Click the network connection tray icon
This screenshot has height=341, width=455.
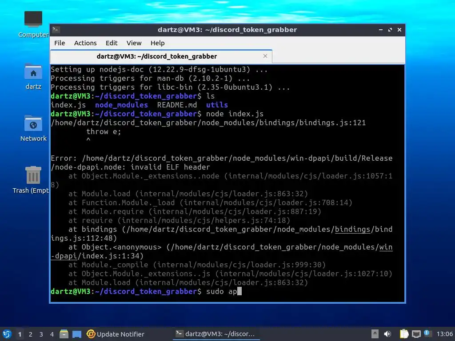416,334
